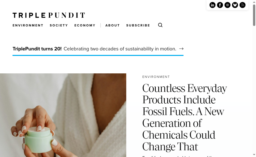The height and width of the screenshot is (157, 256).
Task: Open the RSS feed icon
Action: [x=242, y=5]
